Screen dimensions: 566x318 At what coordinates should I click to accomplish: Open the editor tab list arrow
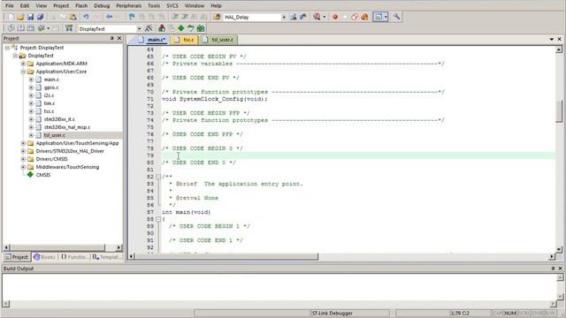[x=552, y=39]
